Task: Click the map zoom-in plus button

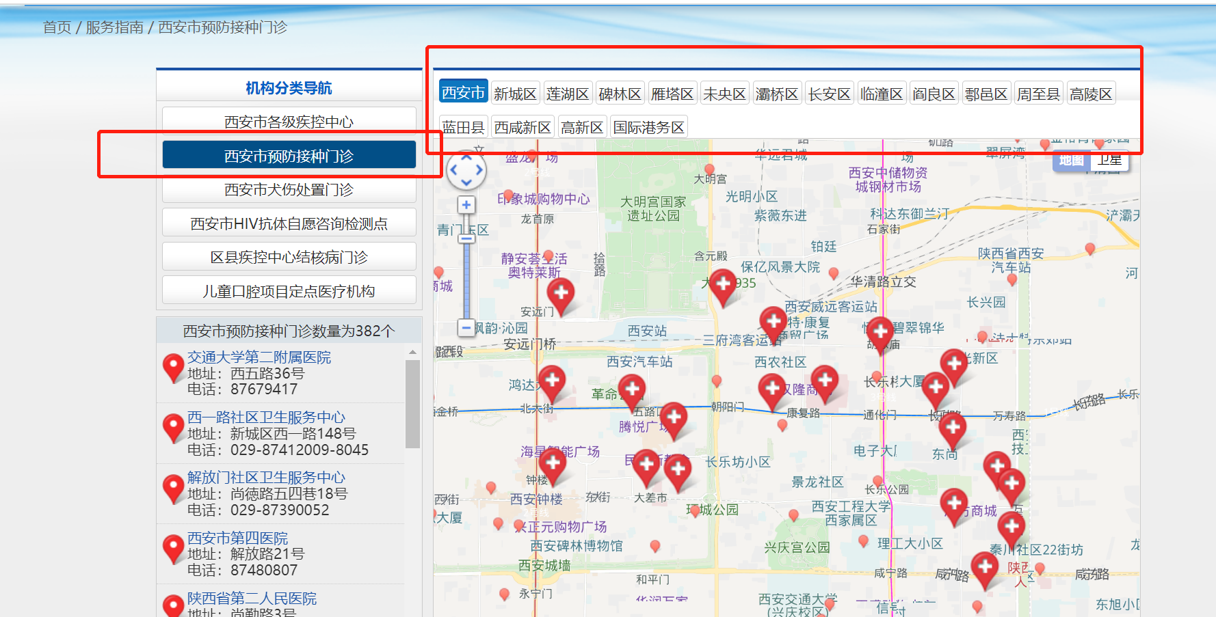Action: coord(466,205)
